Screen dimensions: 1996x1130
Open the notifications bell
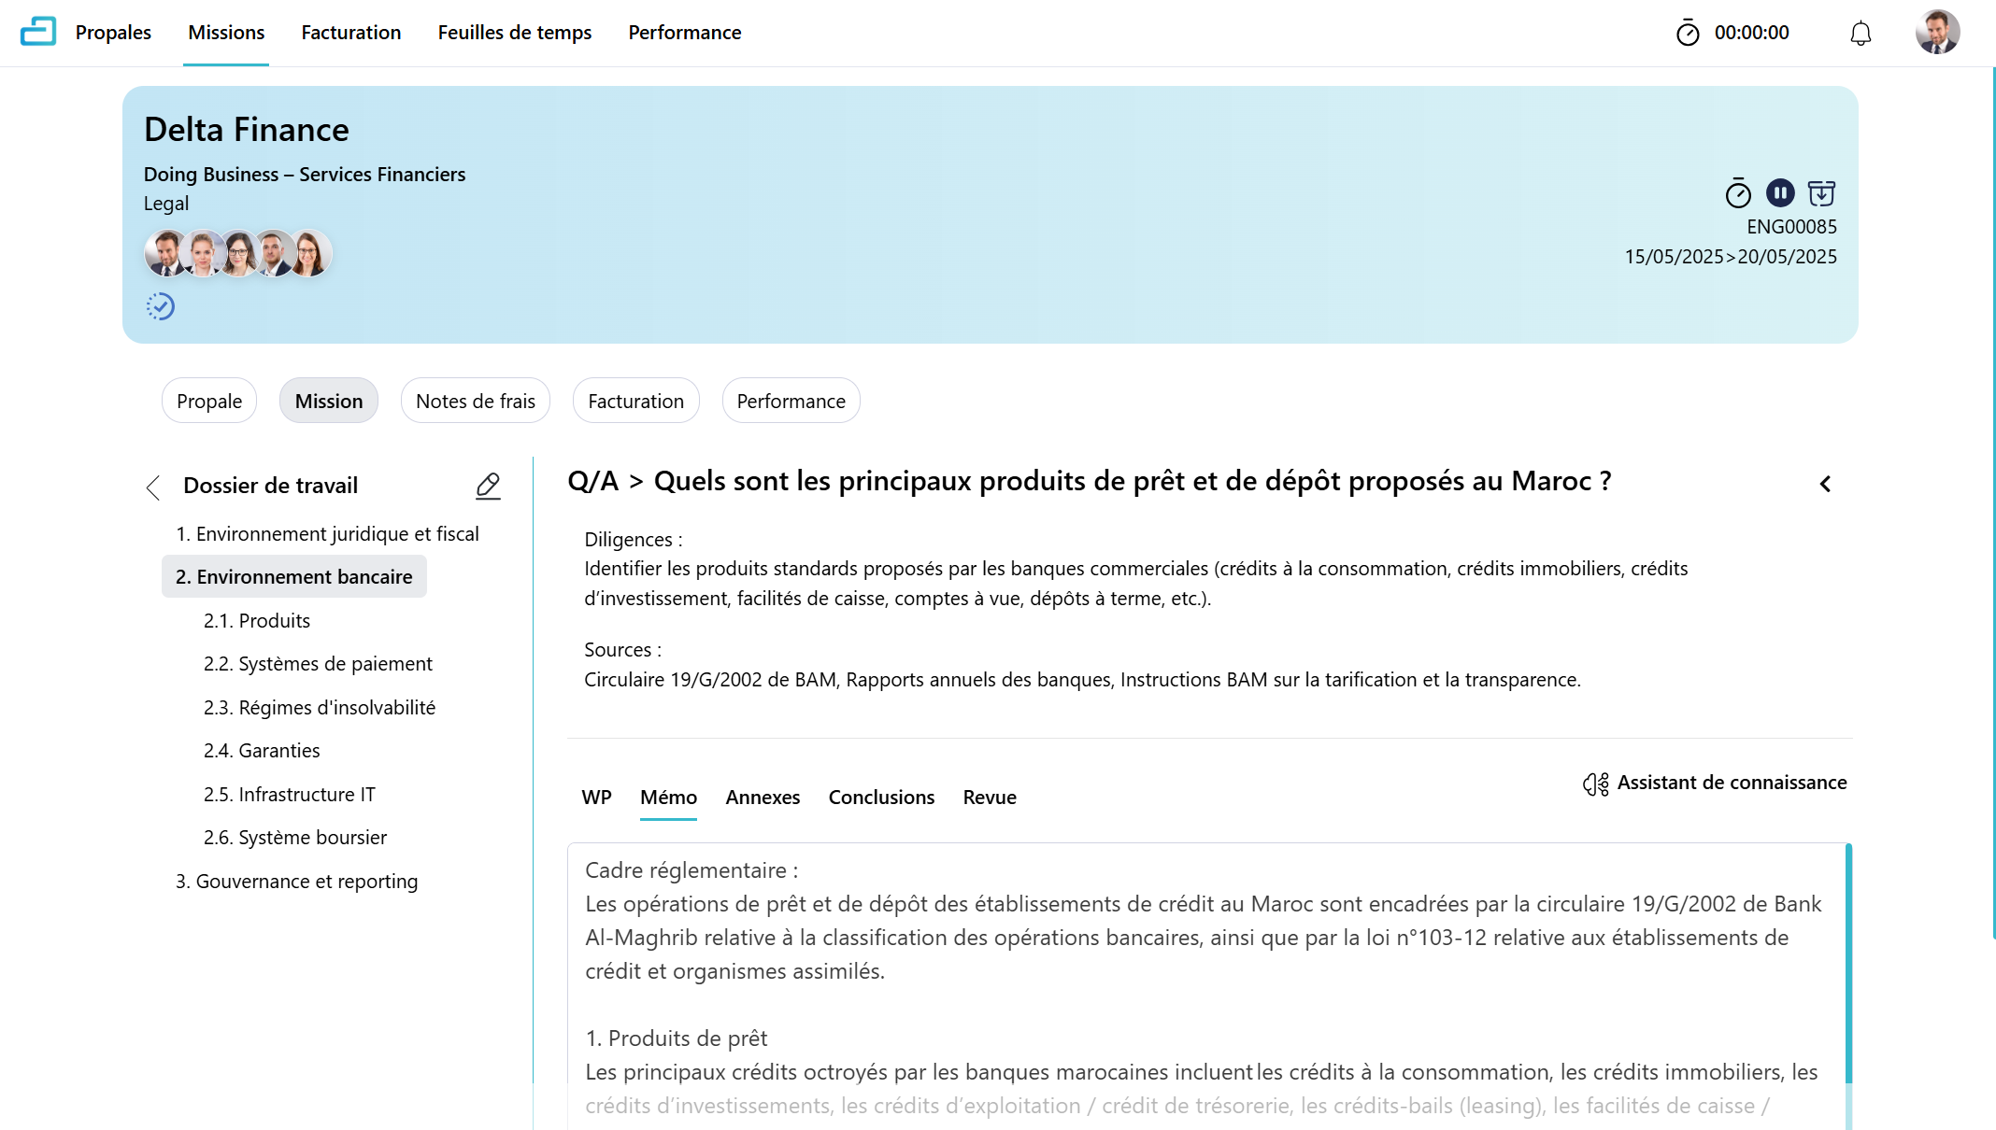point(1861,34)
